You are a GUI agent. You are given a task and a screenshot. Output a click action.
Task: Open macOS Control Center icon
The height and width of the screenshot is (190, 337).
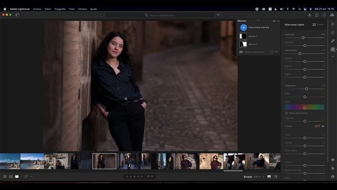click(x=305, y=9)
